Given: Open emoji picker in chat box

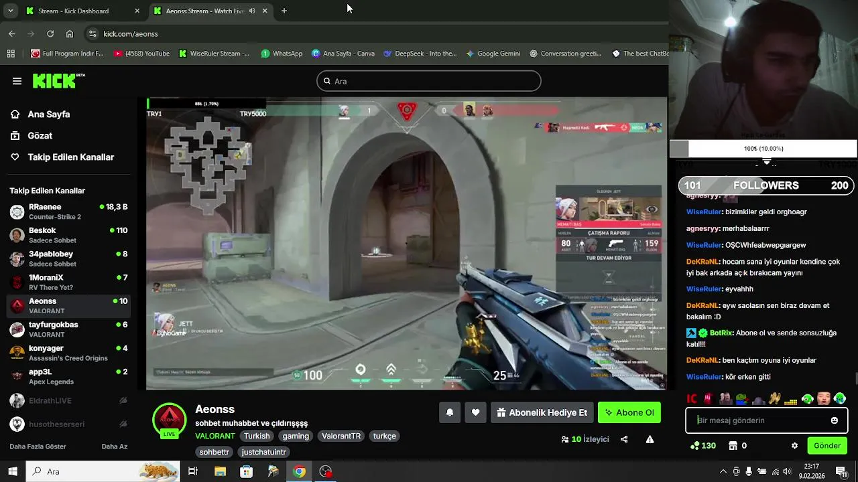Looking at the screenshot, I should click(x=835, y=420).
